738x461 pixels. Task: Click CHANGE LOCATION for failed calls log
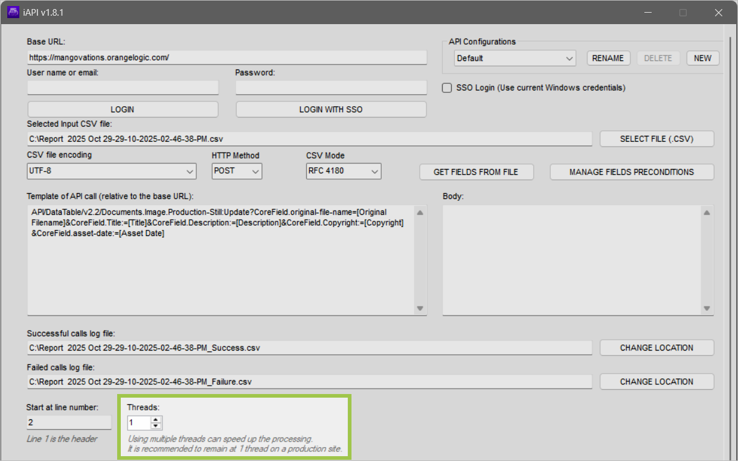point(656,381)
